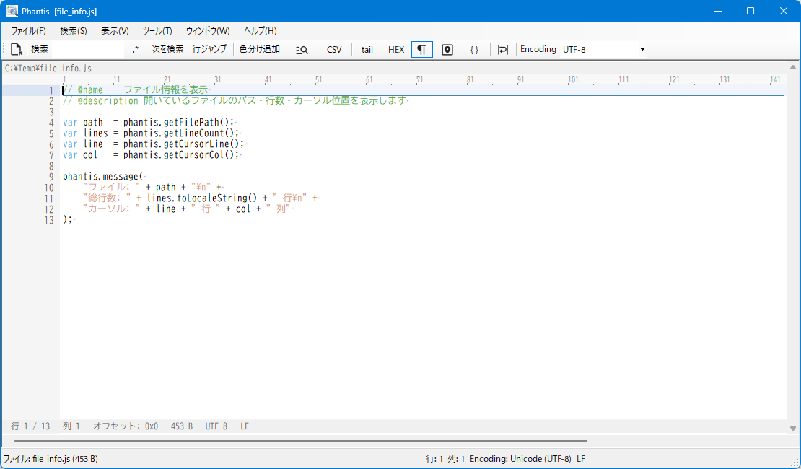
Task: Click the 次を検索 button
Action: [167, 49]
